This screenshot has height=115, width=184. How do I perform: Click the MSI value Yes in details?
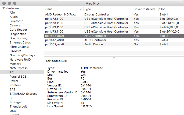tap(83, 75)
